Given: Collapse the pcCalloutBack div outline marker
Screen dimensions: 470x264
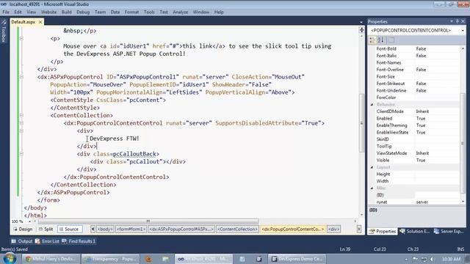Looking at the screenshot, I should (x=21, y=153).
